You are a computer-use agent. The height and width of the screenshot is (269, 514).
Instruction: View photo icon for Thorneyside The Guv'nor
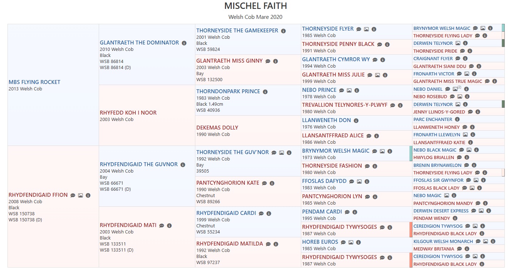(x=282, y=153)
